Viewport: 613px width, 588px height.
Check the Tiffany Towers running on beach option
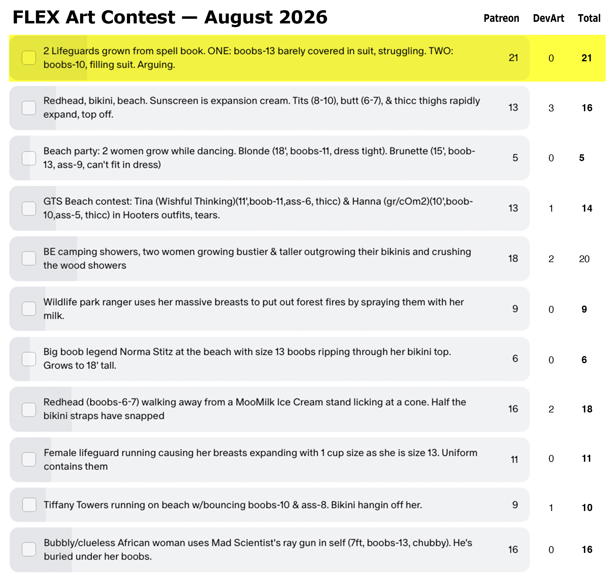29,505
